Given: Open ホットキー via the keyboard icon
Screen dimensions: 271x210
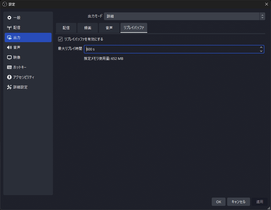Looking at the screenshot, I should 9,67.
